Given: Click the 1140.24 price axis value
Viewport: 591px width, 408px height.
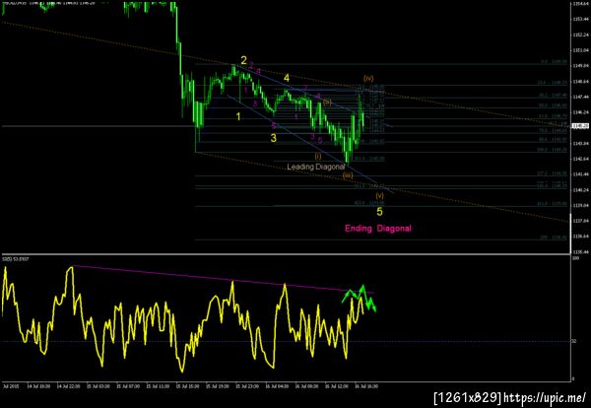Looking at the screenshot, I should click(581, 189).
